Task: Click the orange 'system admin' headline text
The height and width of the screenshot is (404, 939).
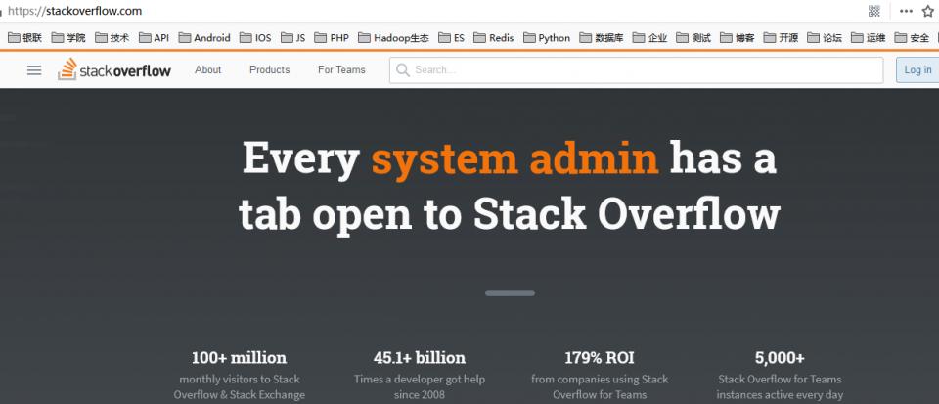Action: click(514, 158)
